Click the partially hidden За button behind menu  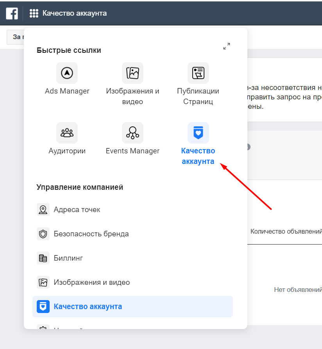point(16,37)
